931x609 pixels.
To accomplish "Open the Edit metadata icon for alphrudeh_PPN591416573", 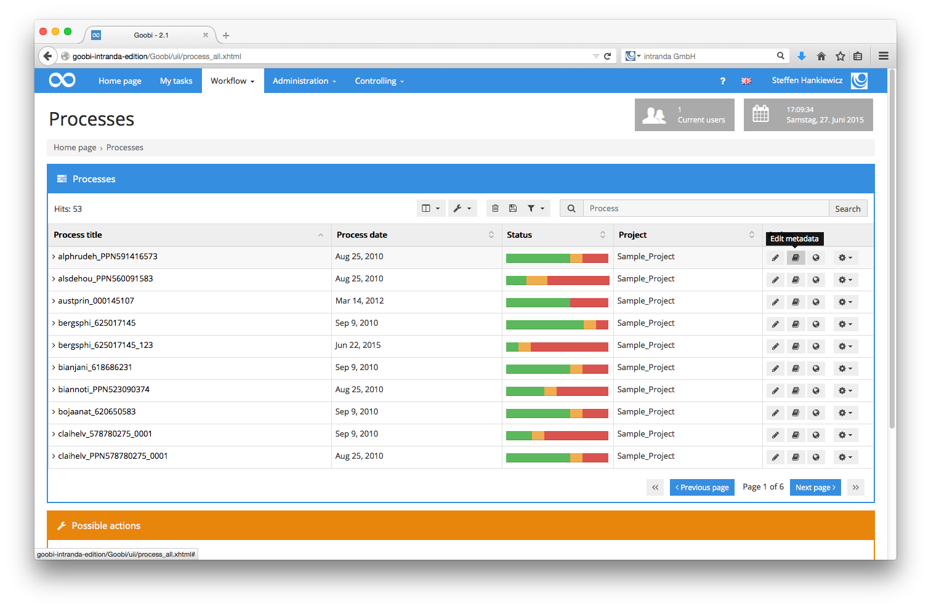I will click(x=796, y=257).
